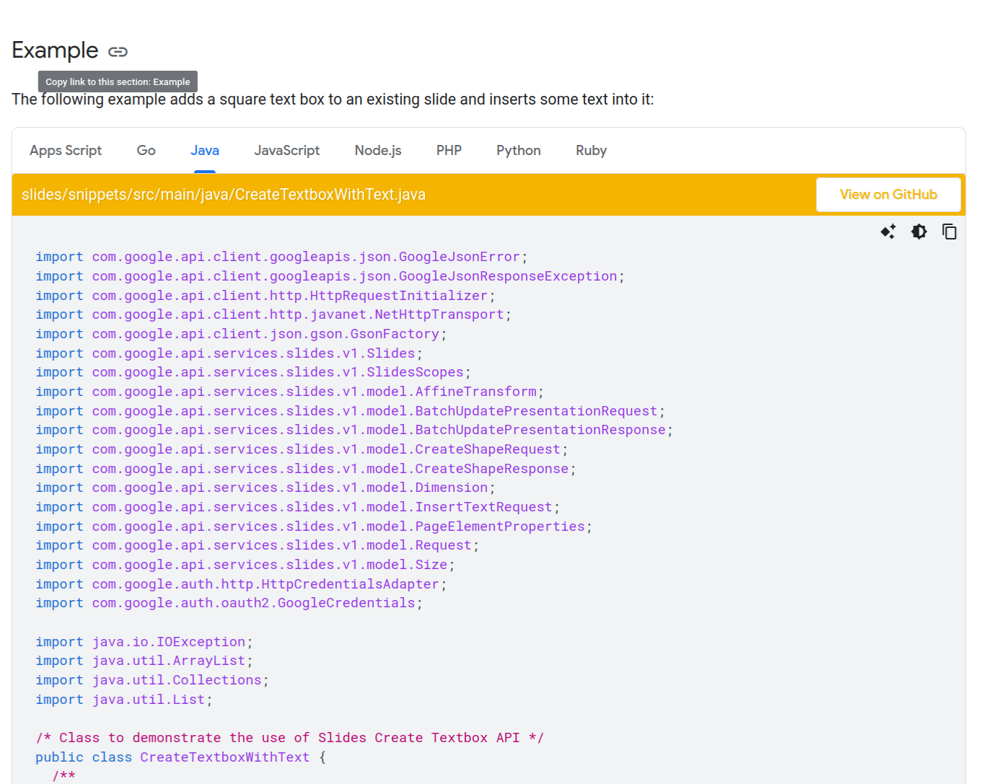Screen dimensions: 982x784
Task: Click the HttpCredentialsAdapter import line
Action: [x=241, y=584]
